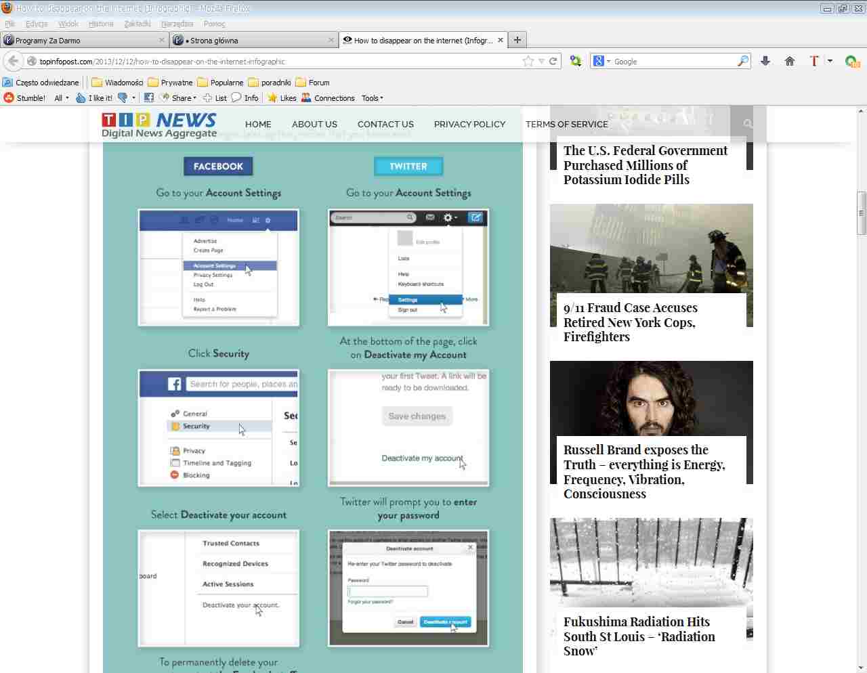Click the TIP NEWS site logo
Image resolution: width=867 pixels, height=673 pixels.
[159, 125]
